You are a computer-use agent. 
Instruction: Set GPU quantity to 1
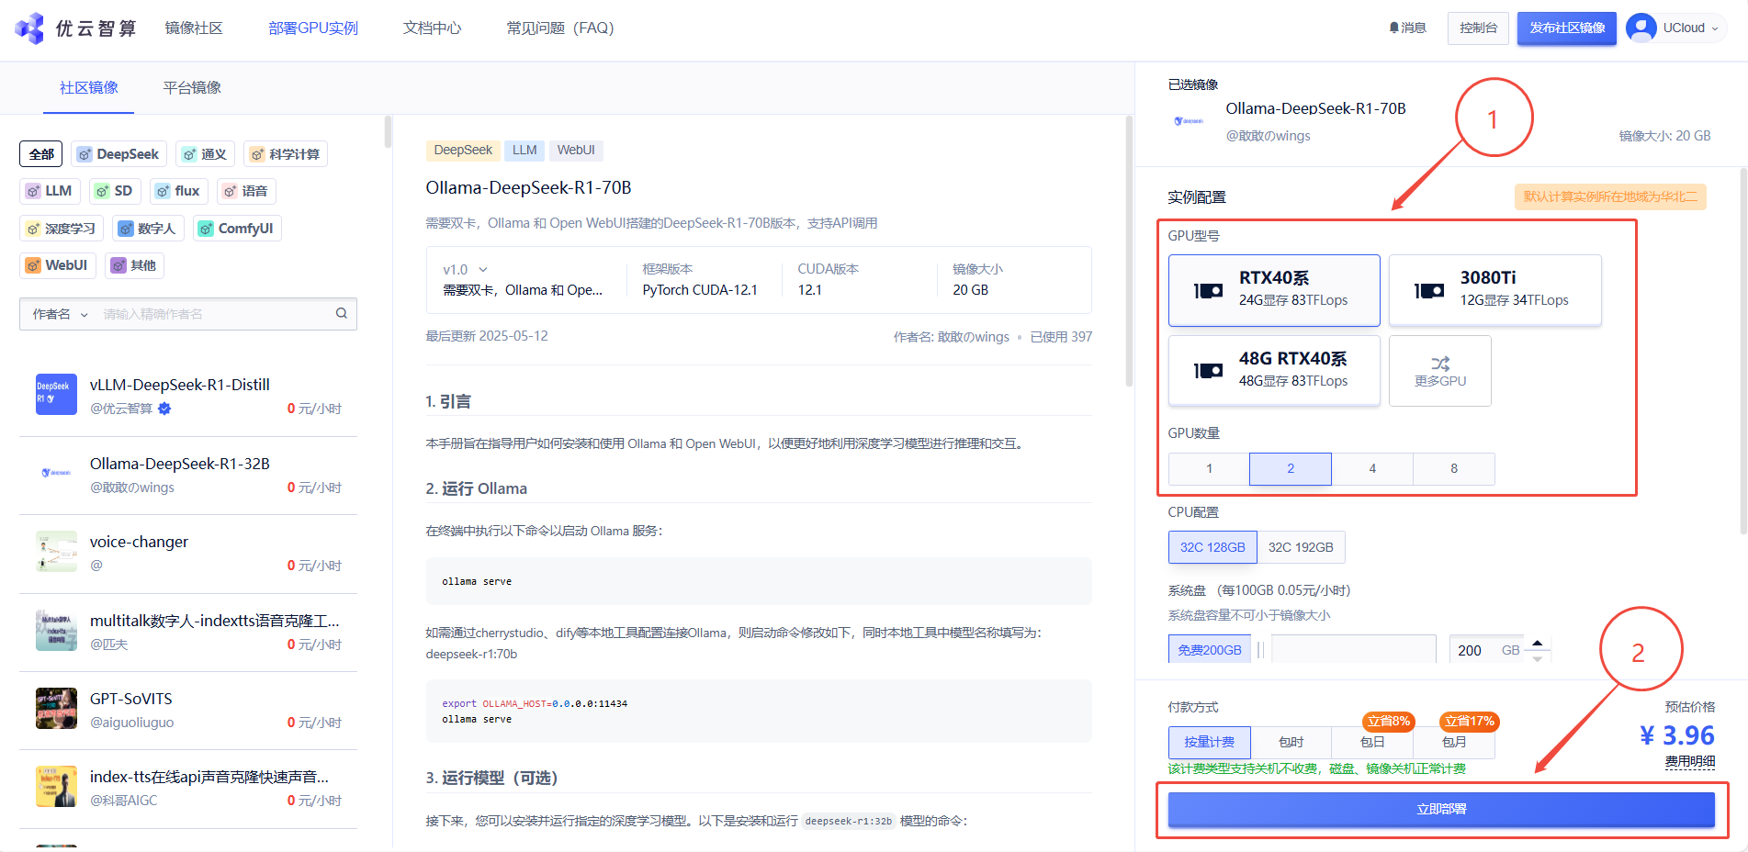[x=1209, y=469]
